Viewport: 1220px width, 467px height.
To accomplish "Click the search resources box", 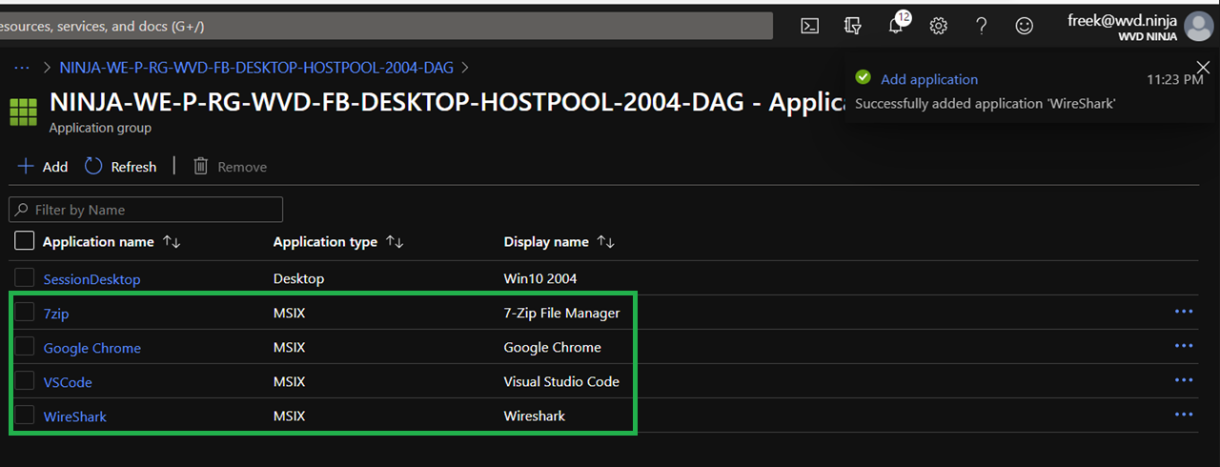I will (386, 26).
